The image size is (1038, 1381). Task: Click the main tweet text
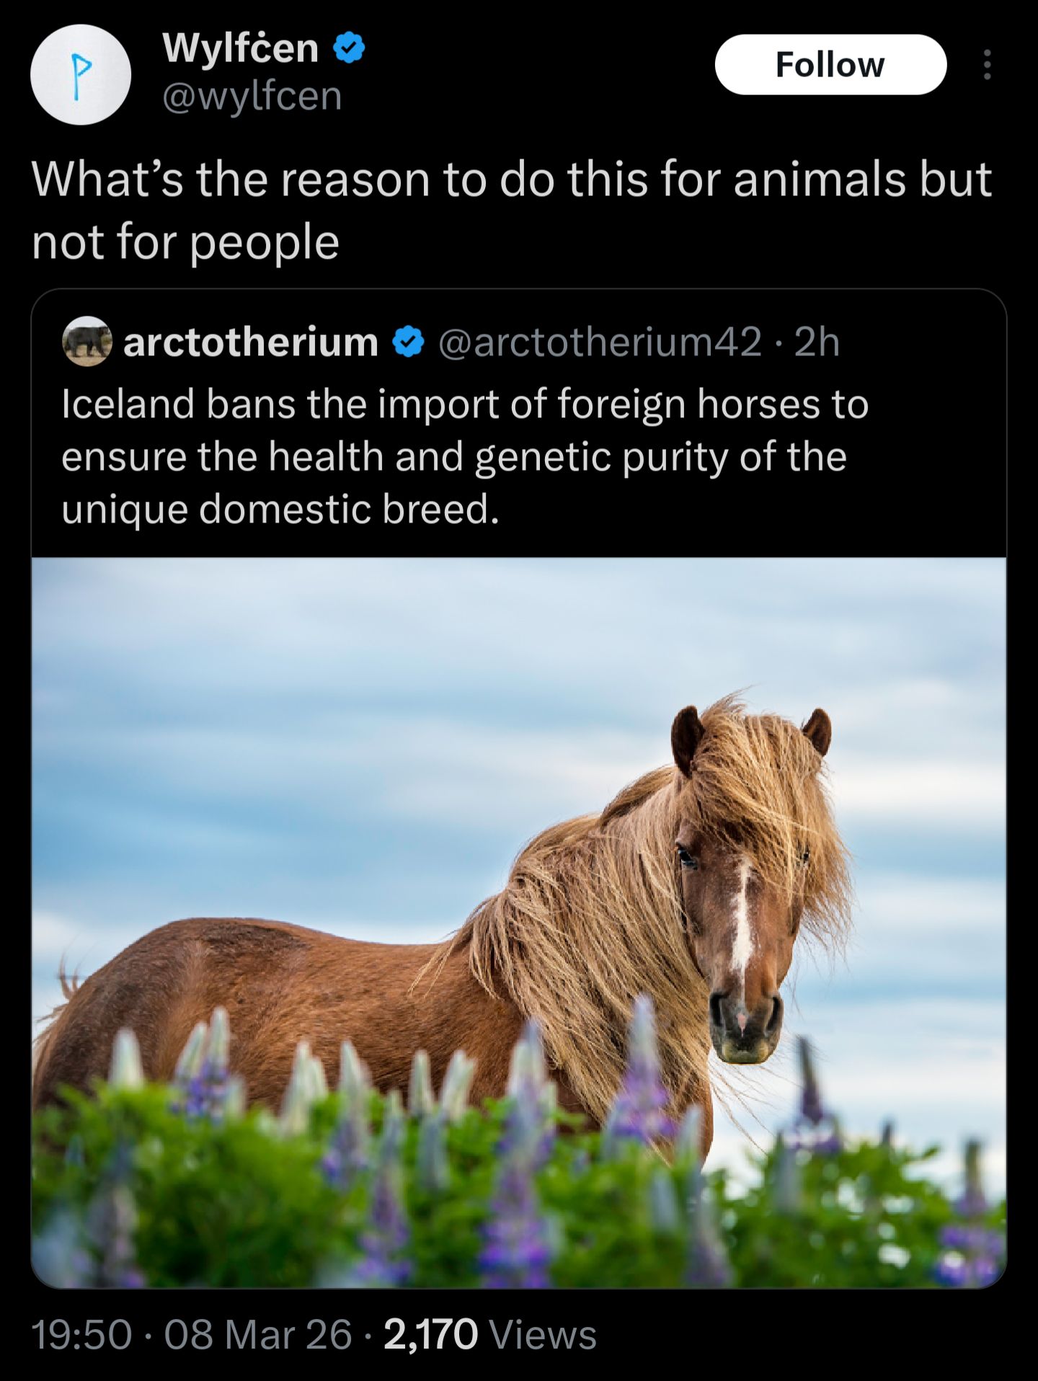pyautogui.click(x=512, y=210)
